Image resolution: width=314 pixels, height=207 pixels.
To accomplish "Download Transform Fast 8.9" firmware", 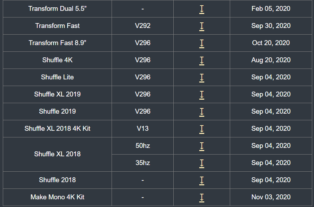I will [x=202, y=44].
